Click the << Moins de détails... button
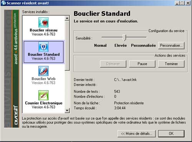This screenshot has height=142, width=192. click(137, 134)
